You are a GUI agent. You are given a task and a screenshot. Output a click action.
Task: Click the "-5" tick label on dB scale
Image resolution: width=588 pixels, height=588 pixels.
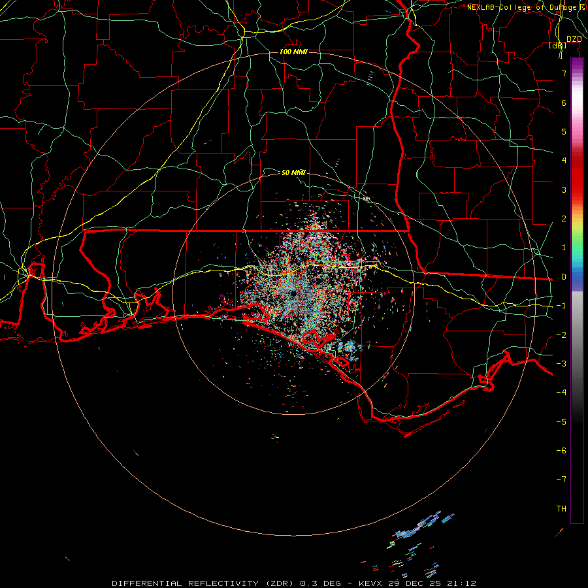pos(561,422)
